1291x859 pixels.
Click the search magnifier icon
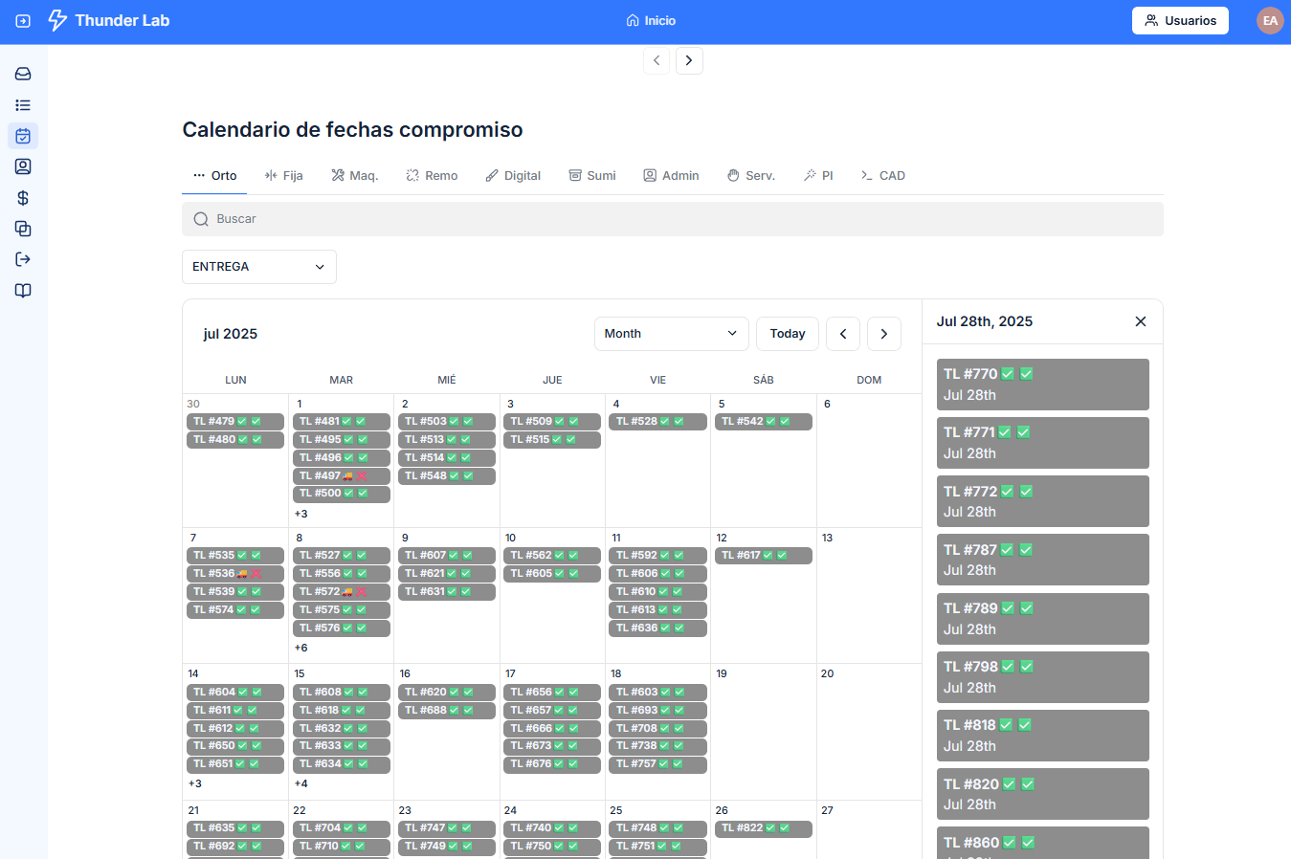point(201,219)
